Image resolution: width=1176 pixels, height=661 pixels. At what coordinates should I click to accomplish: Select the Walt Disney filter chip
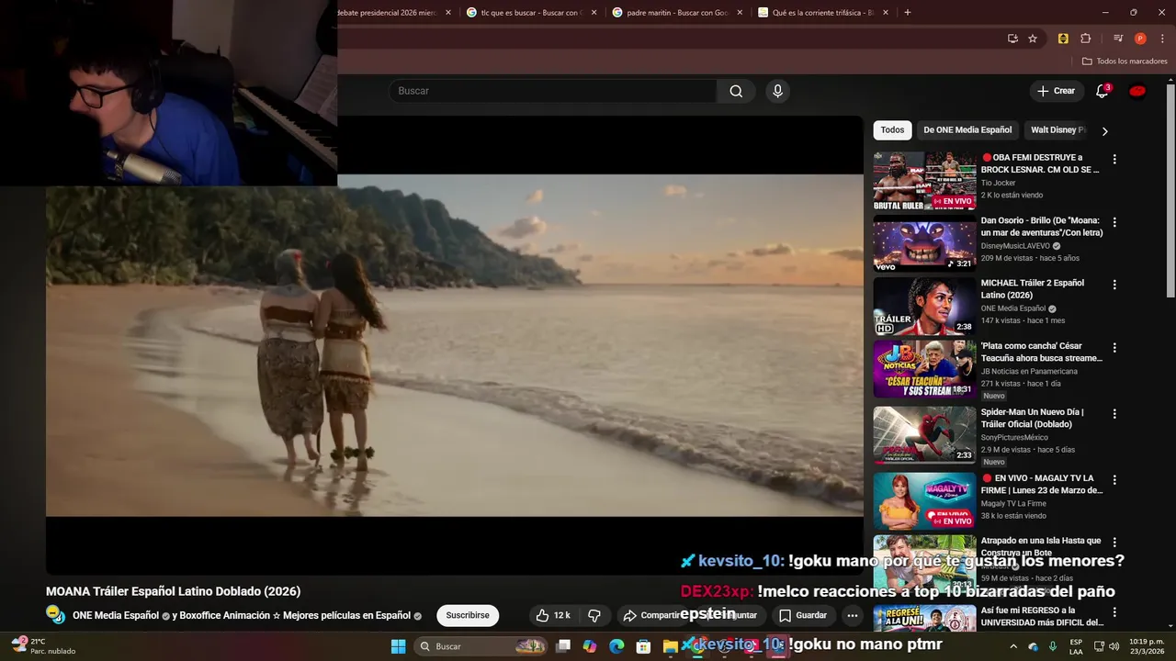click(x=1057, y=130)
